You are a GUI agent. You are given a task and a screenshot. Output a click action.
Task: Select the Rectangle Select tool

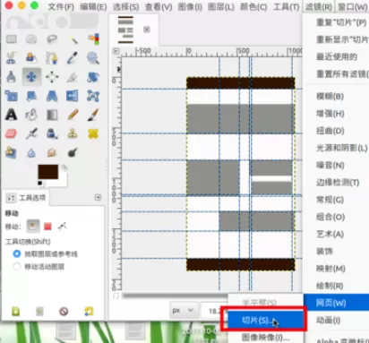[12, 39]
